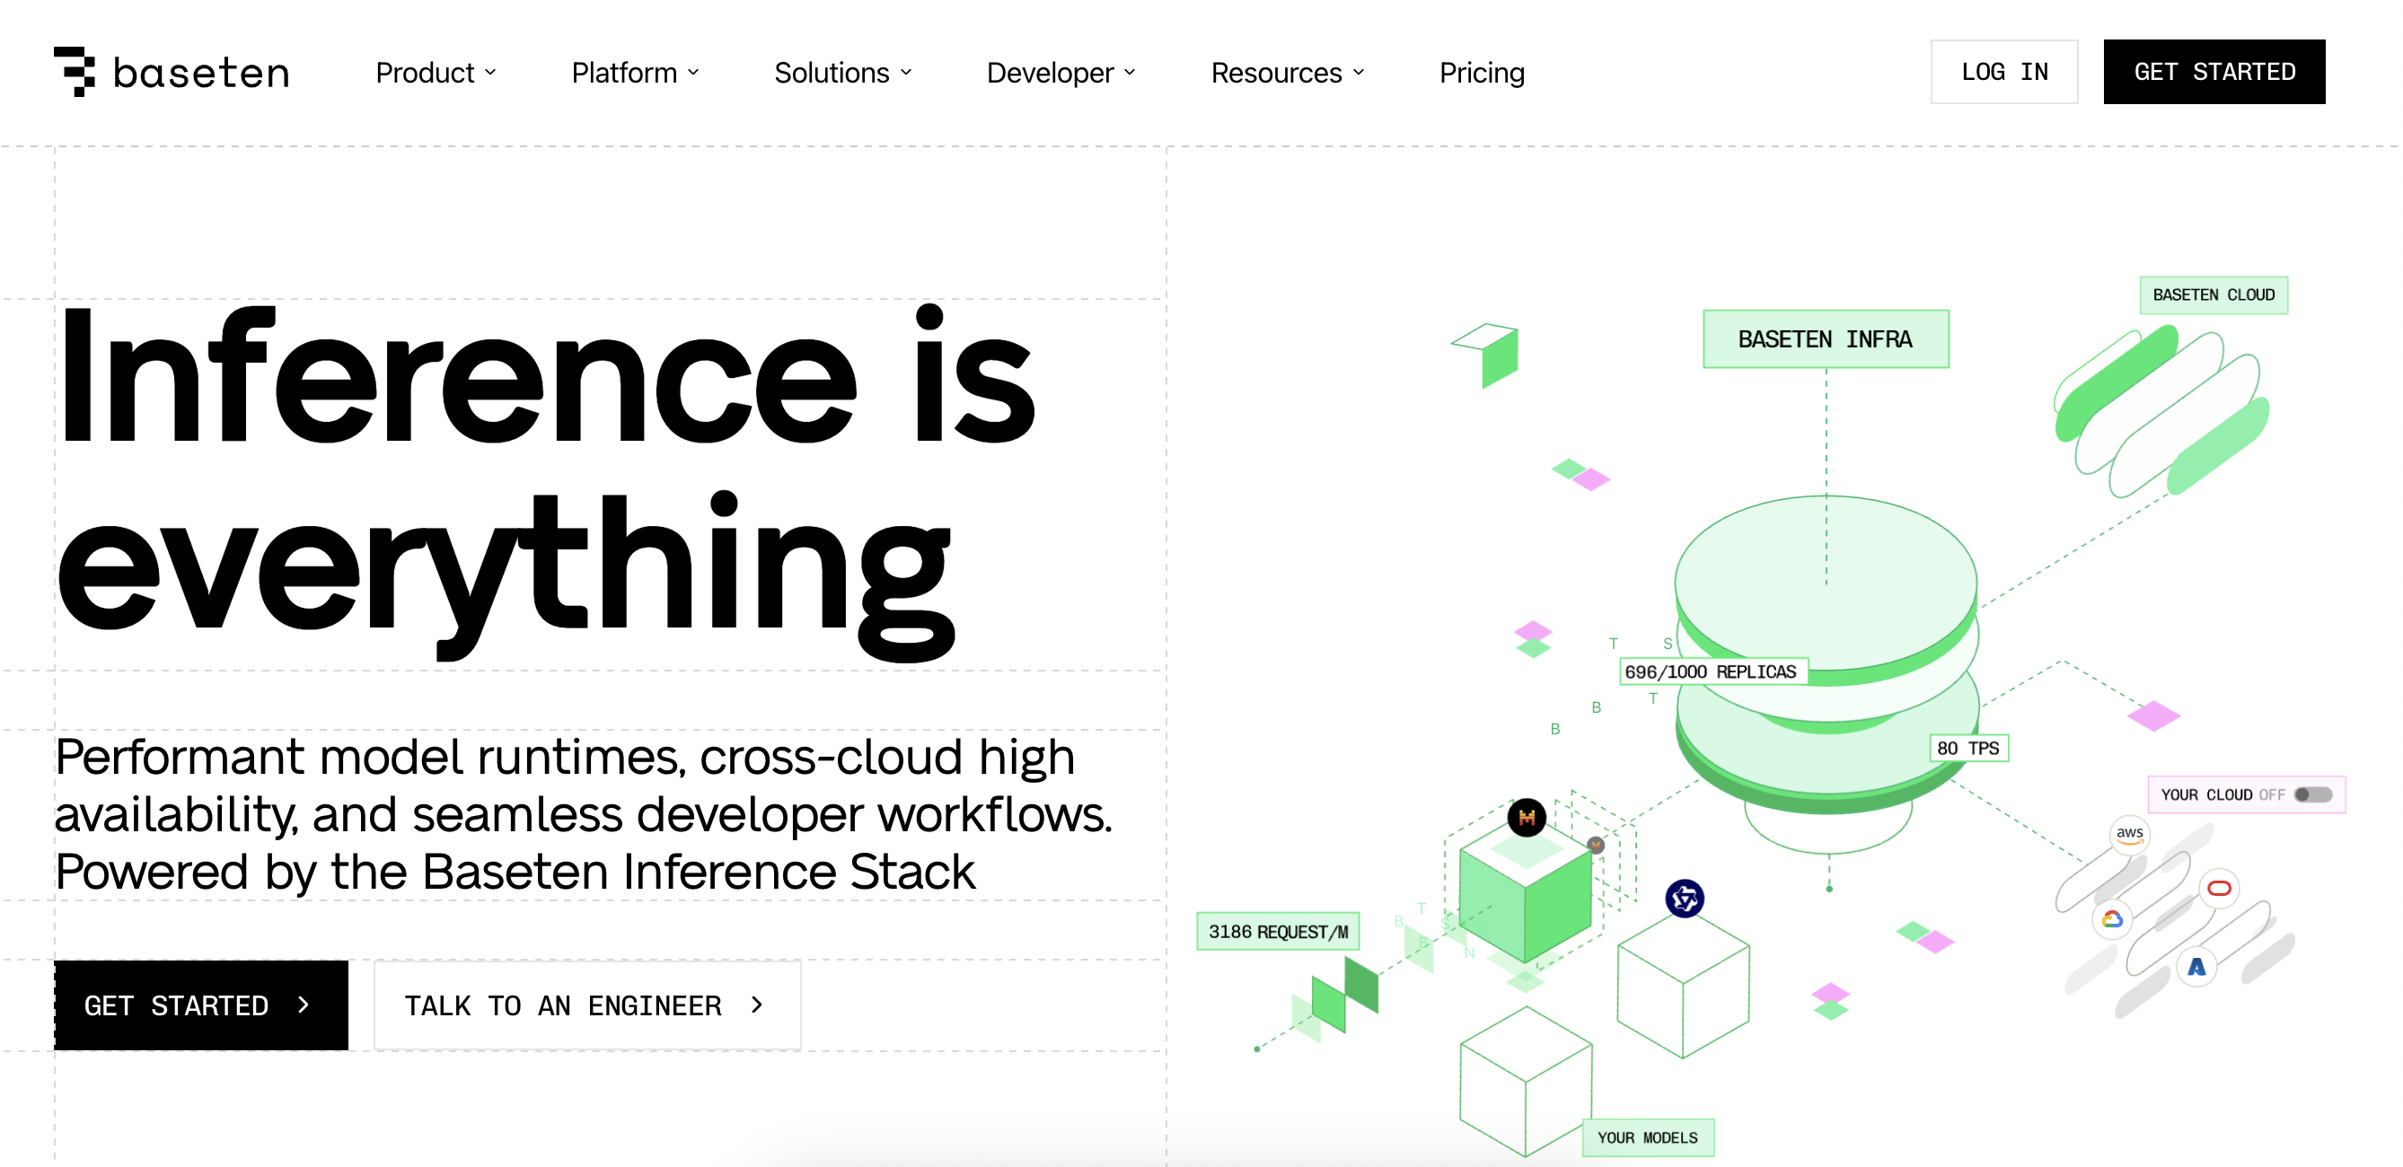
Task: Click the hero Get Started button
Action: (200, 1005)
